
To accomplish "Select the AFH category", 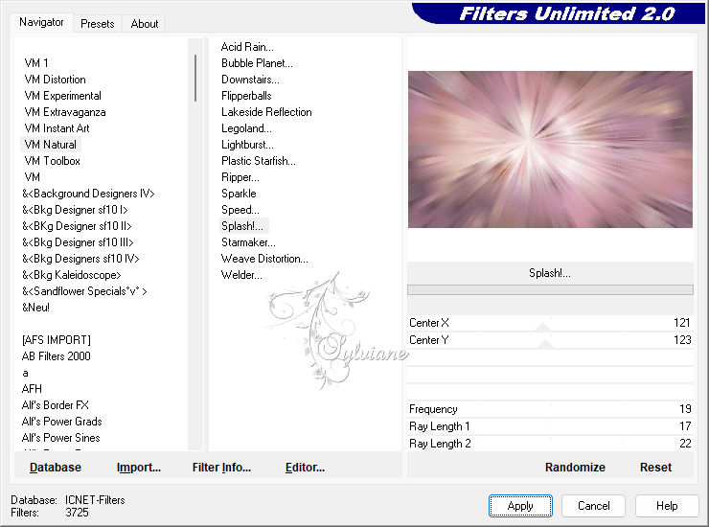I will [x=32, y=389].
